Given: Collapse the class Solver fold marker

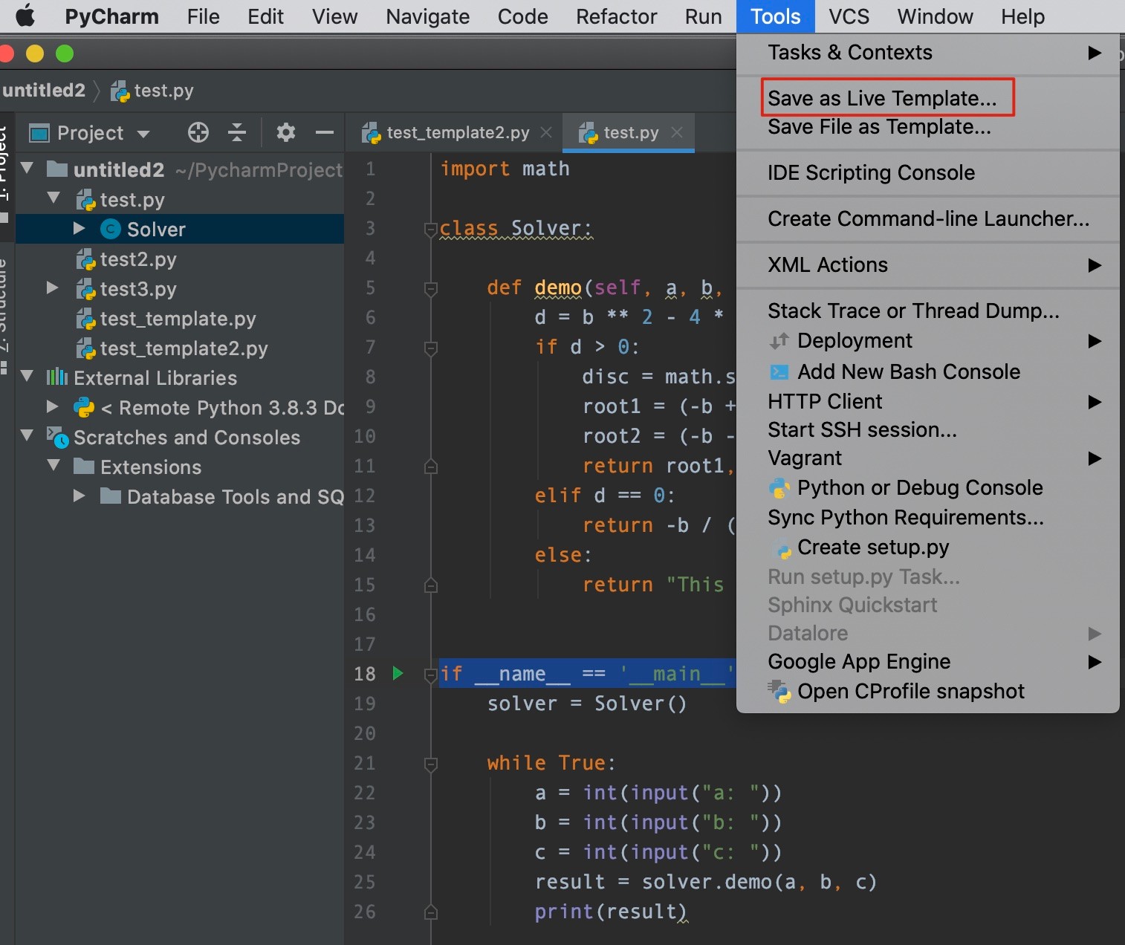Looking at the screenshot, I should (x=430, y=230).
